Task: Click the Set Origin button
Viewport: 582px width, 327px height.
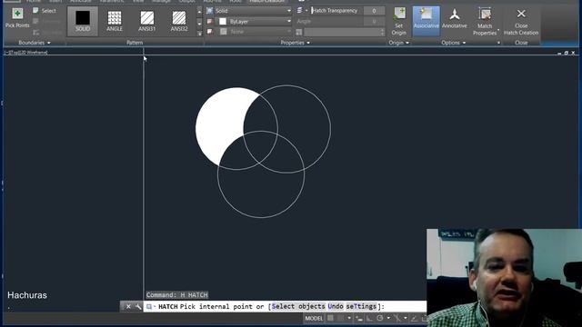Action: [x=398, y=21]
